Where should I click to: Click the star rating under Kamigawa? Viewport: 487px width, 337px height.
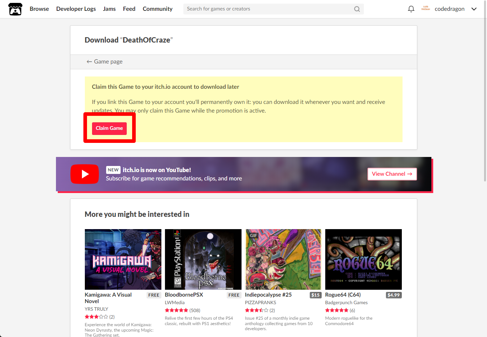96,317
